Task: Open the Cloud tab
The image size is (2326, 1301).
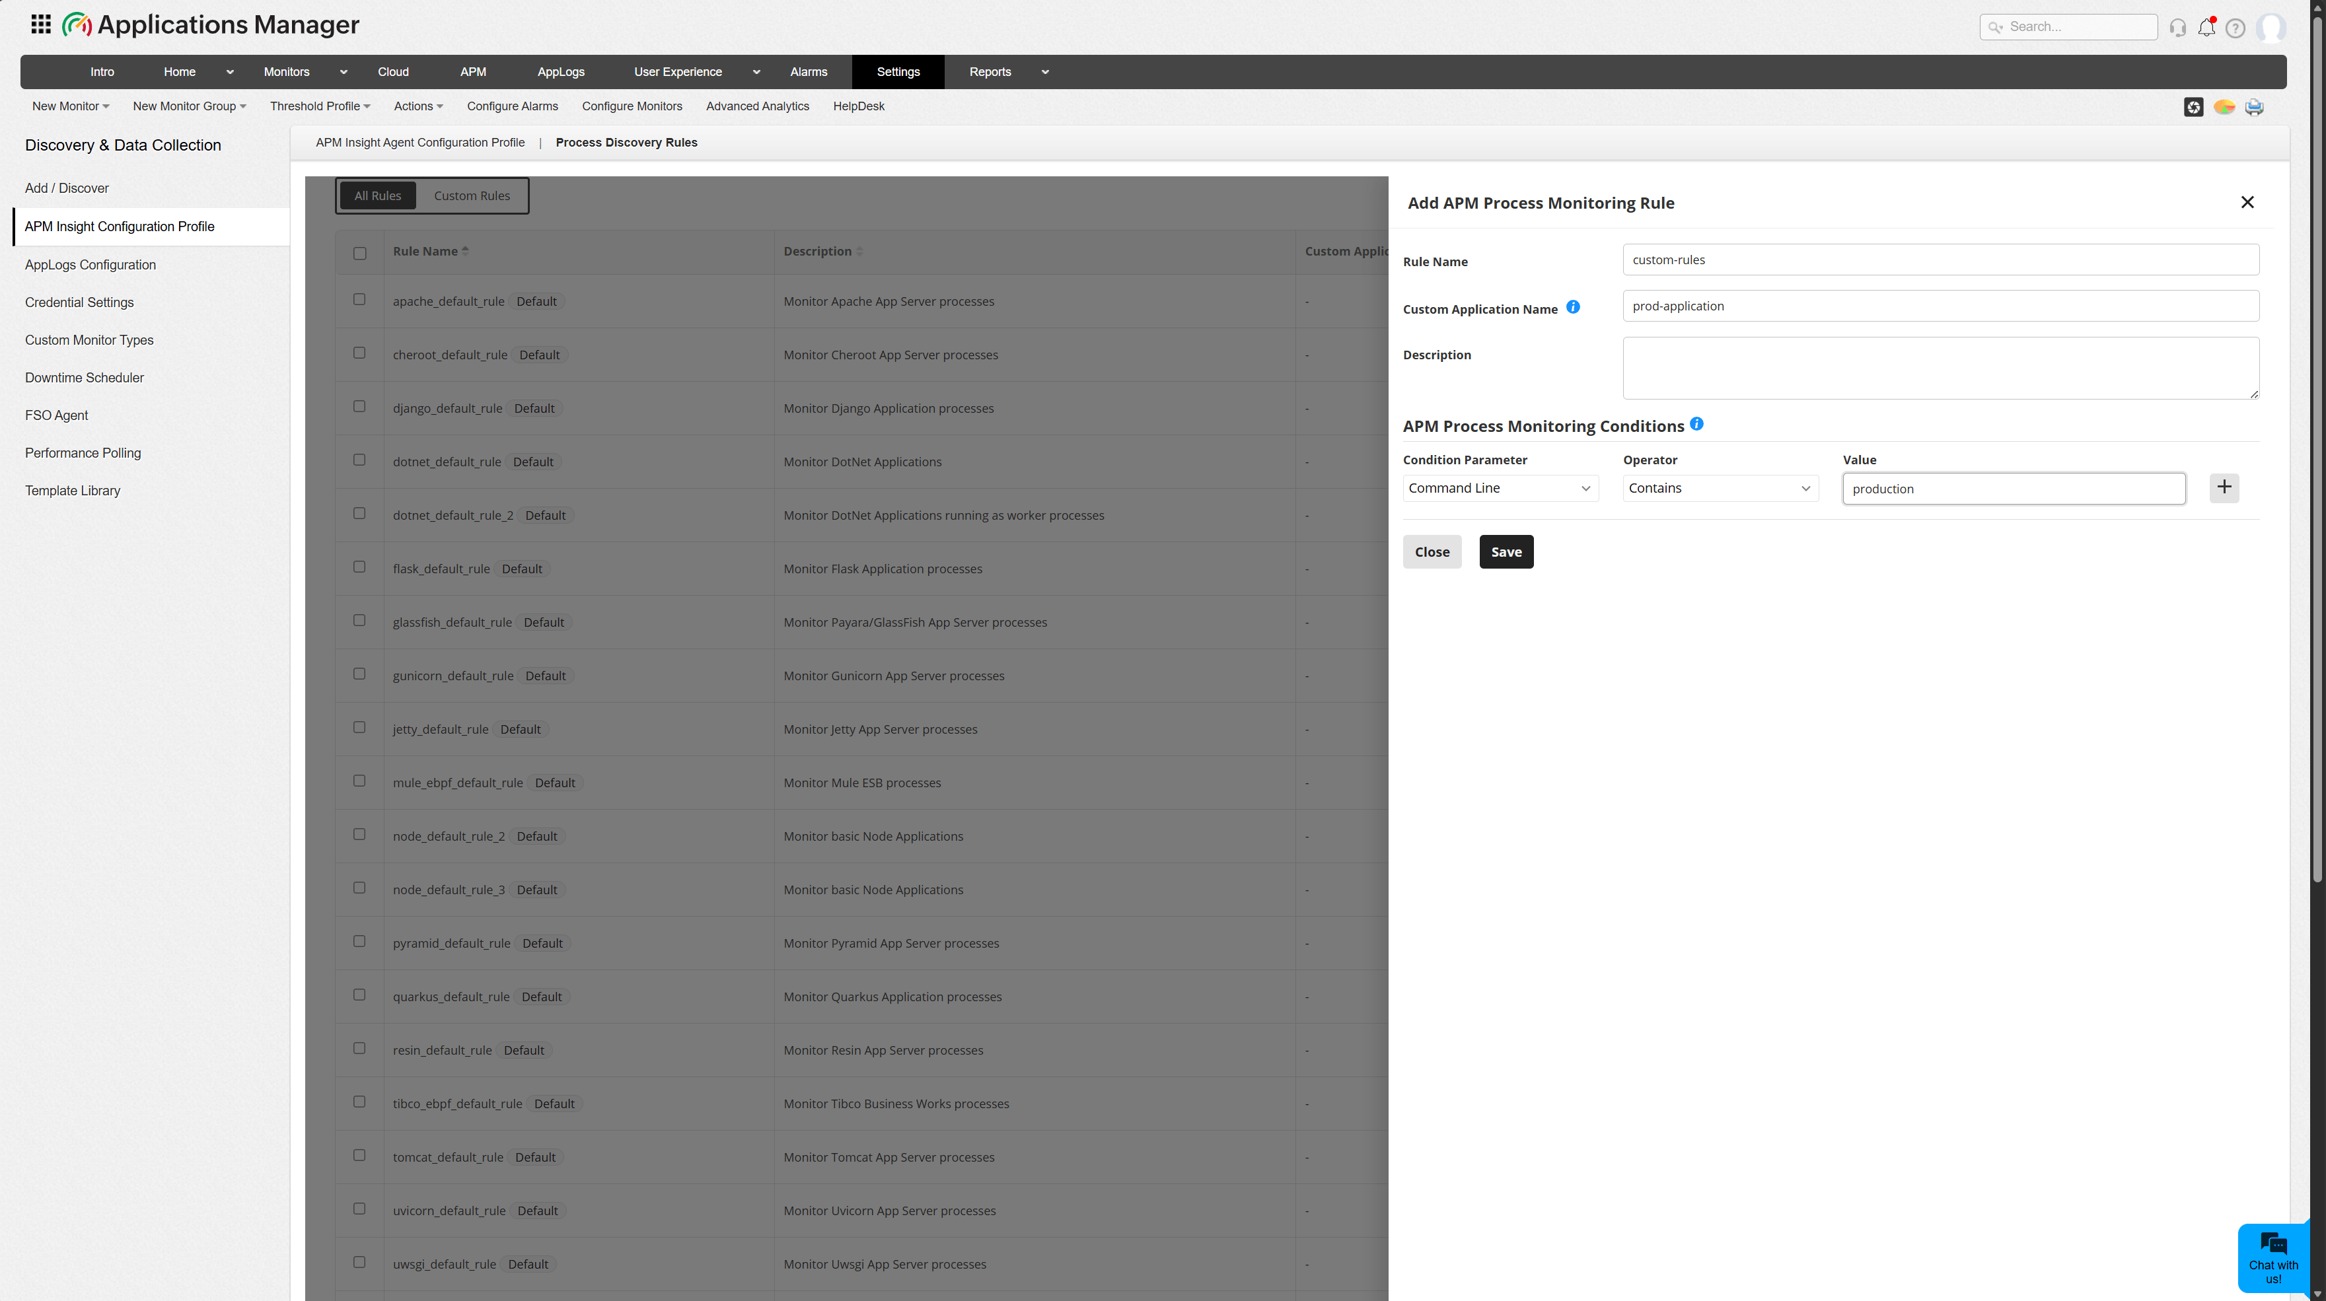Action: (x=393, y=72)
